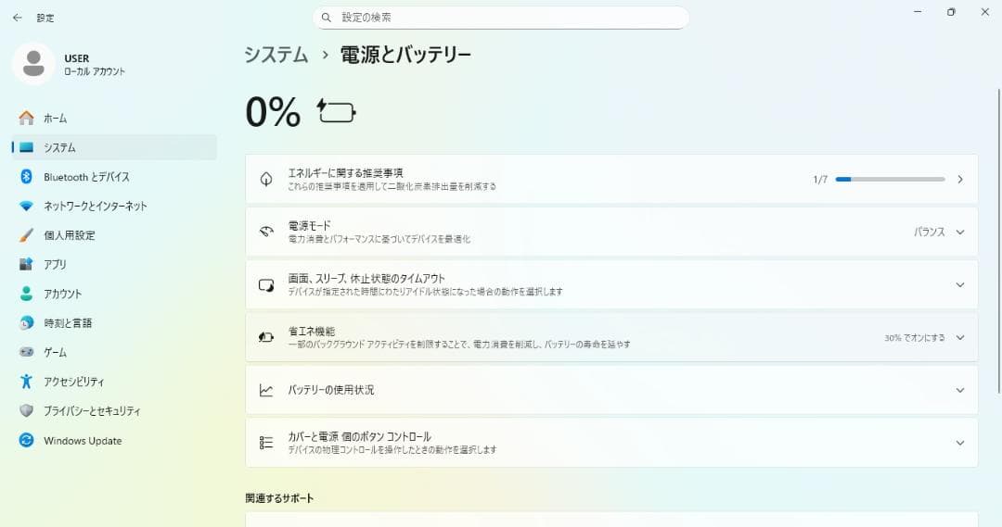This screenshot has height=527, width=1002.
Task: Click the 設定の検索 search field
Action: click(501, 18)
